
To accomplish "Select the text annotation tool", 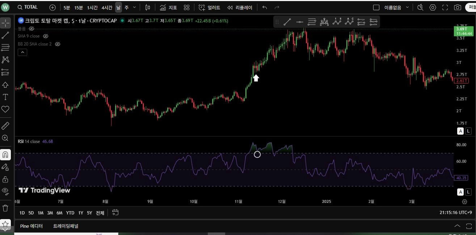I will click(5, 97).
